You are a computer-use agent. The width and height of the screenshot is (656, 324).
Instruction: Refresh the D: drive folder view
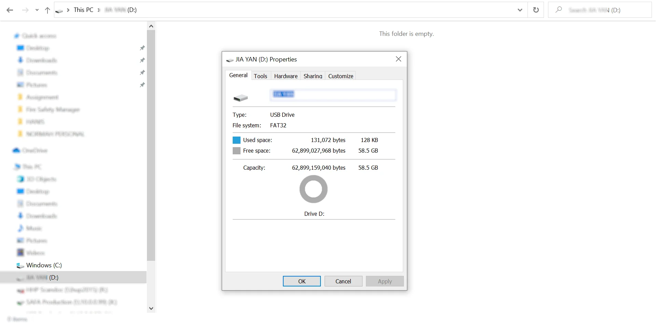[x=536, y=10]
